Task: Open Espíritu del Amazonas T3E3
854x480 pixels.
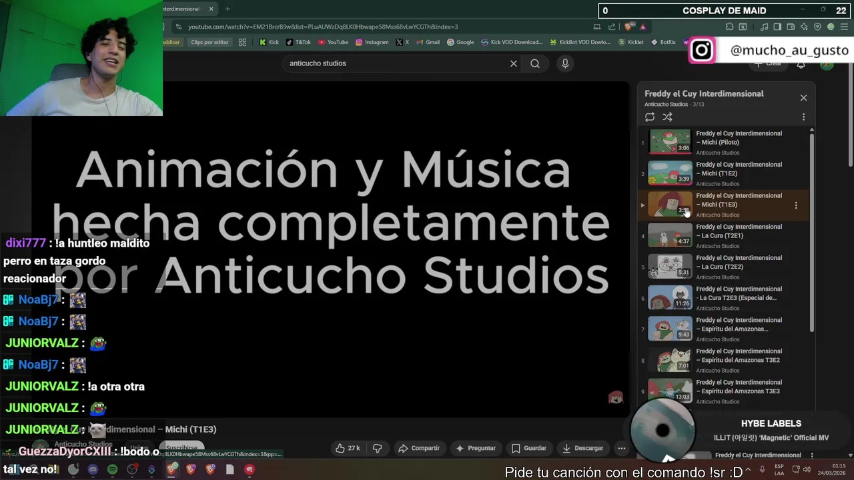Action: tap(724, 391)
